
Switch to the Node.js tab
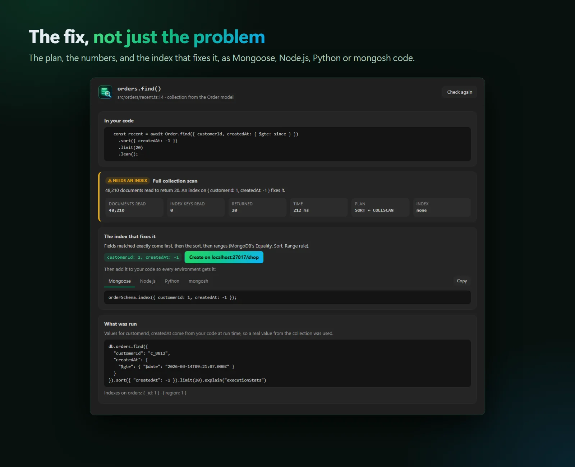click(x=148, y=281)
